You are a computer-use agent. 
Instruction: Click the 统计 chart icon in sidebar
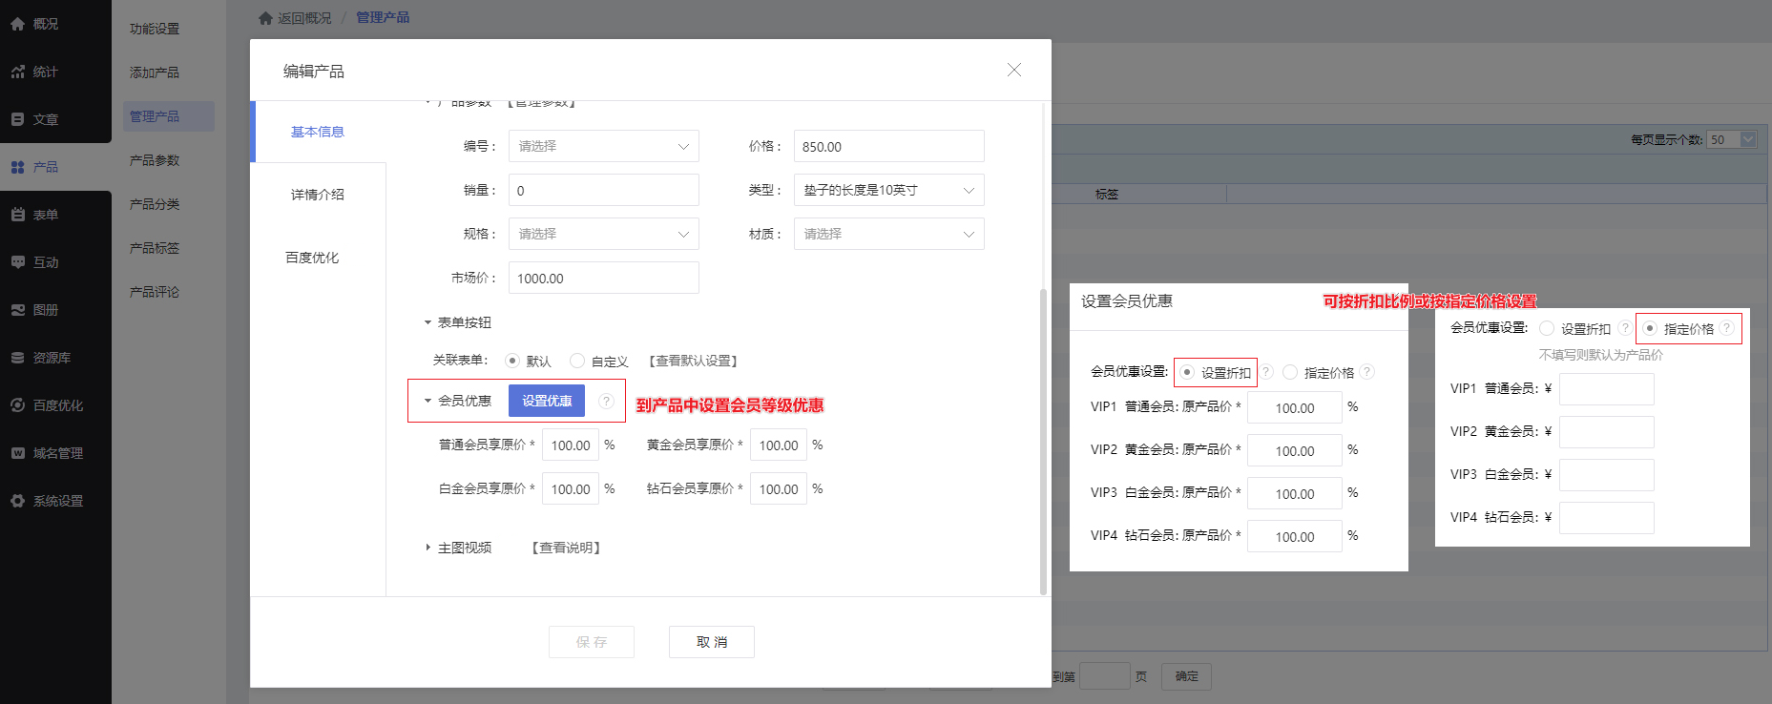[x=17, y=72]
